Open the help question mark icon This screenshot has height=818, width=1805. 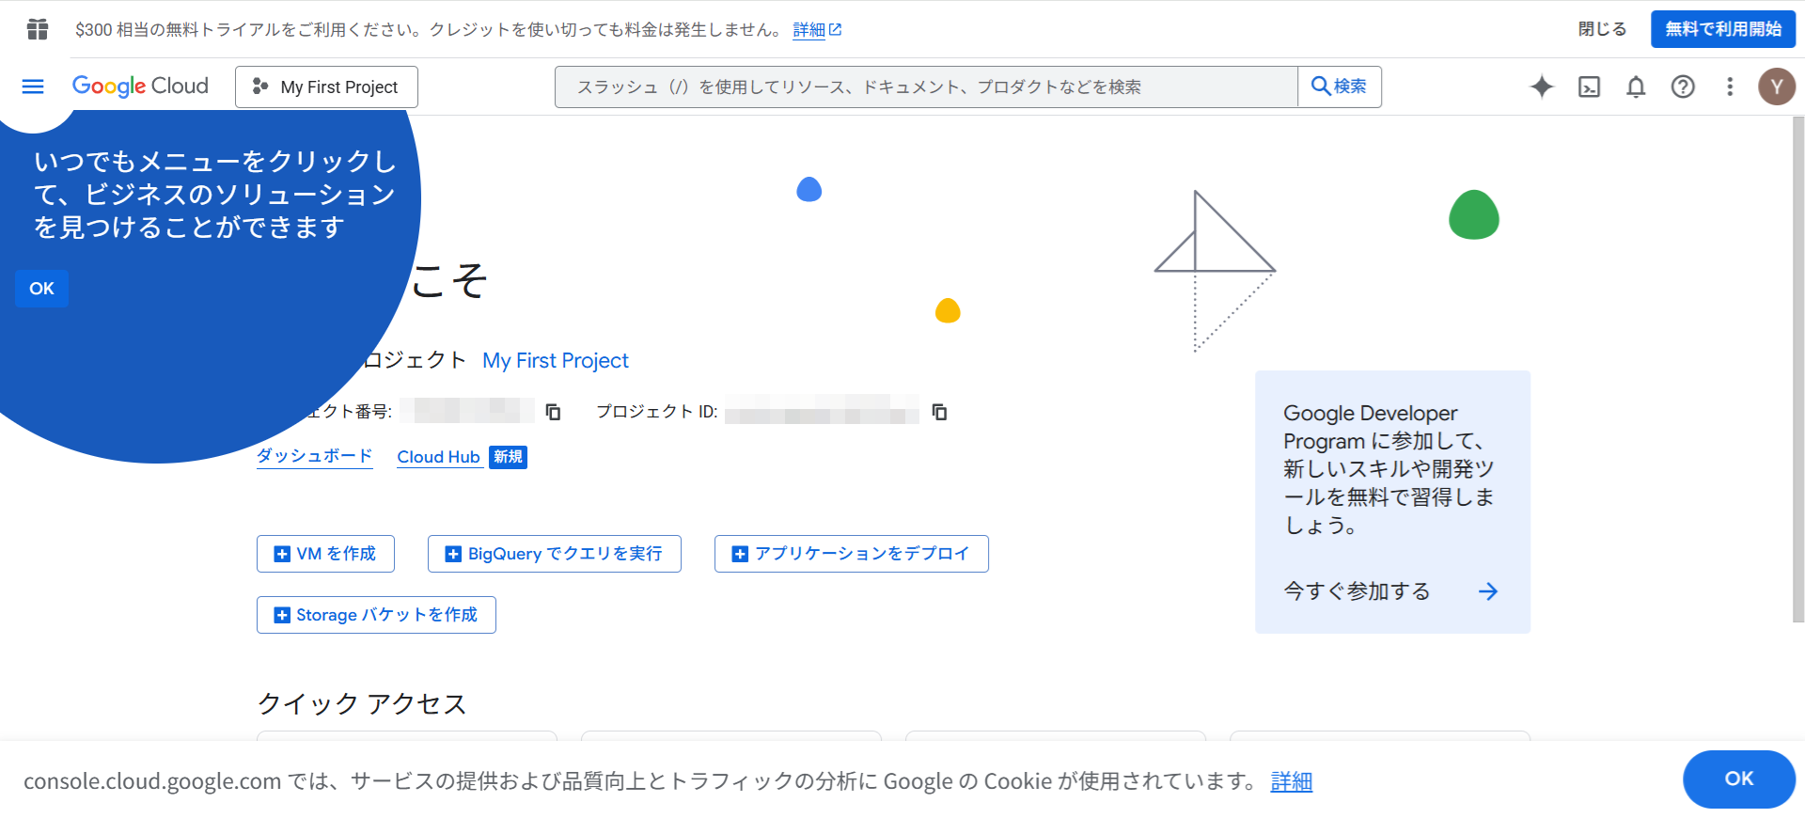click(x=1683, y=87)
